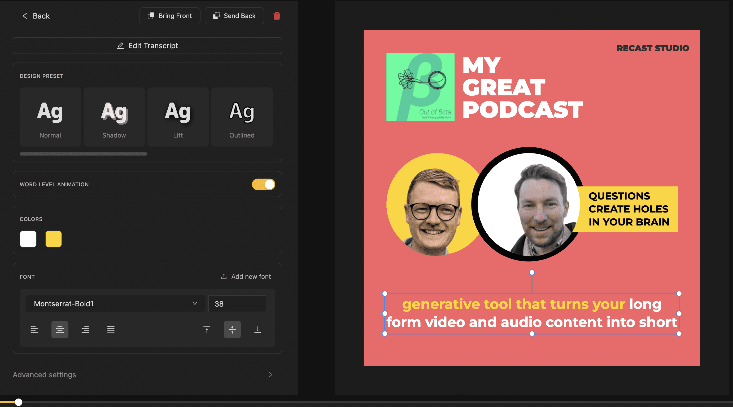Align text vertically to middle
The height and width of the screenshot is (407, 733).
click(x=232, y=330)
